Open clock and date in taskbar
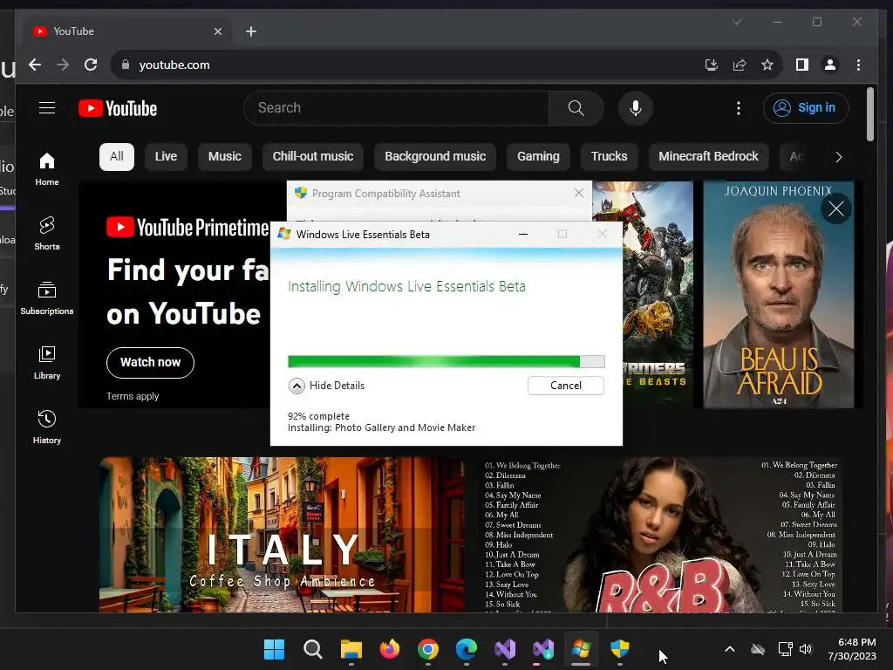Image resolution: width=893 pixels, height=670 pixels. pos(851,649)
